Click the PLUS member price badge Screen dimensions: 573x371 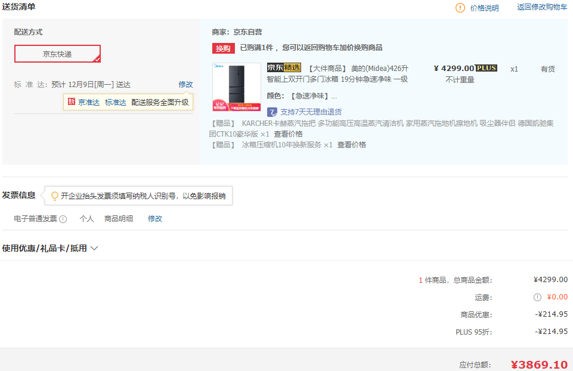pos(487,68)
